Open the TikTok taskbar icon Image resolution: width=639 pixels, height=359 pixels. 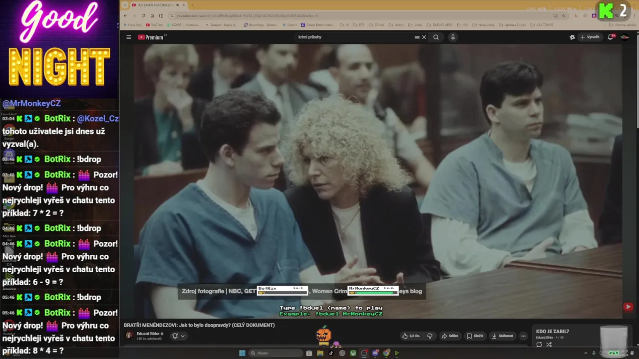click(x=331, y=353)
